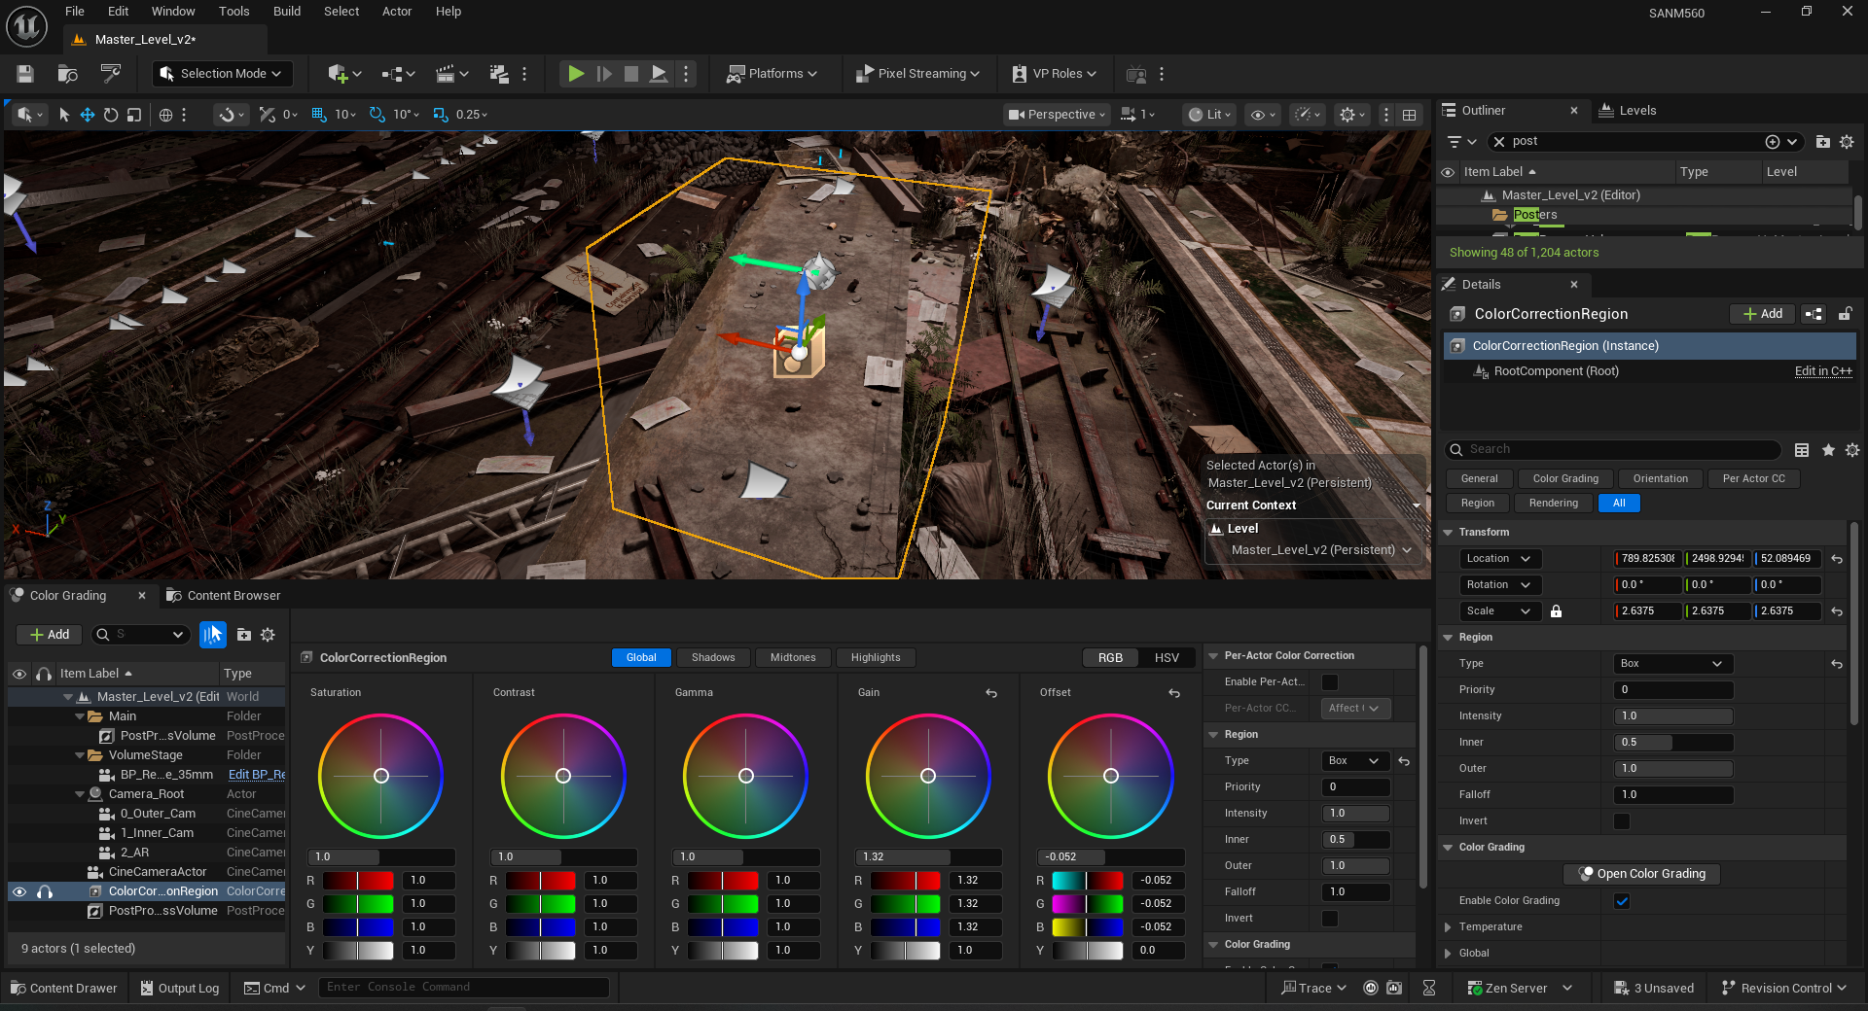Open Details panel settings gear
This screenshot has width=1868, height=1011.
1851,450
